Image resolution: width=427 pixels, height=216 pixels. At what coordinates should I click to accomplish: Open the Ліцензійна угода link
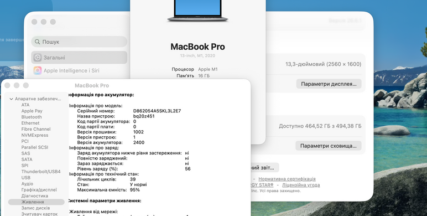pos(301,185)
